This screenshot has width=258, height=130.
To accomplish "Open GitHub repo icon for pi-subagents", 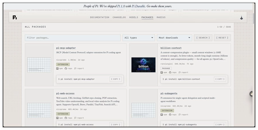I will point(170,115).
